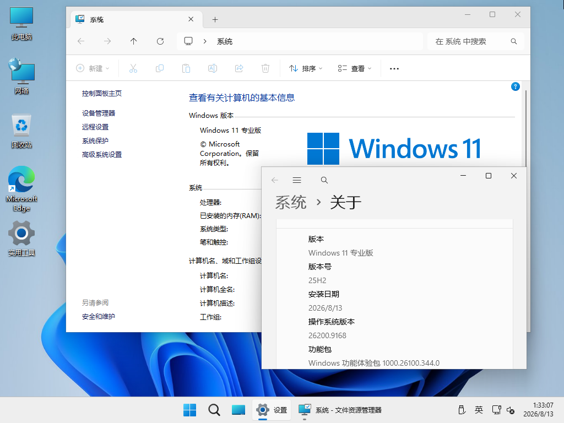Click the install date 2026/8/13 value
The height and width of the screenshot is (423, 564).
(x=325, y=308)
